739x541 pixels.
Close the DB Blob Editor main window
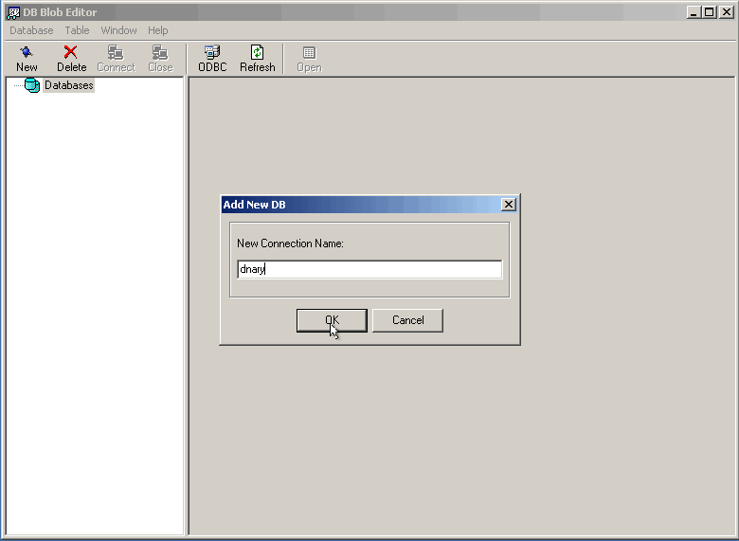coord(727,12)
